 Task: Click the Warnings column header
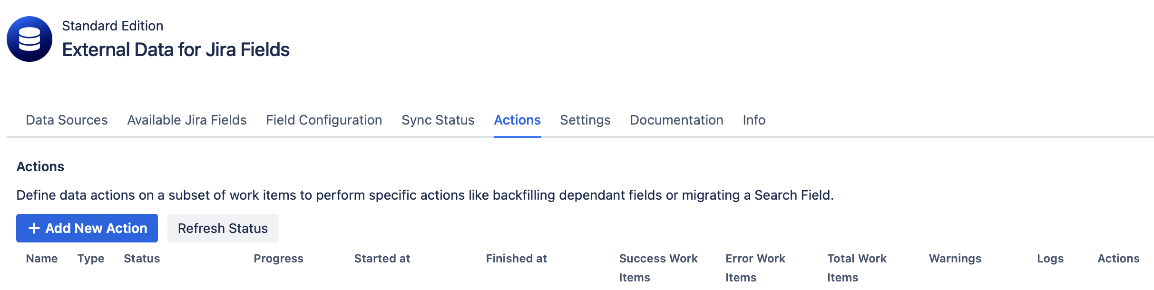(x=955, y=259)
